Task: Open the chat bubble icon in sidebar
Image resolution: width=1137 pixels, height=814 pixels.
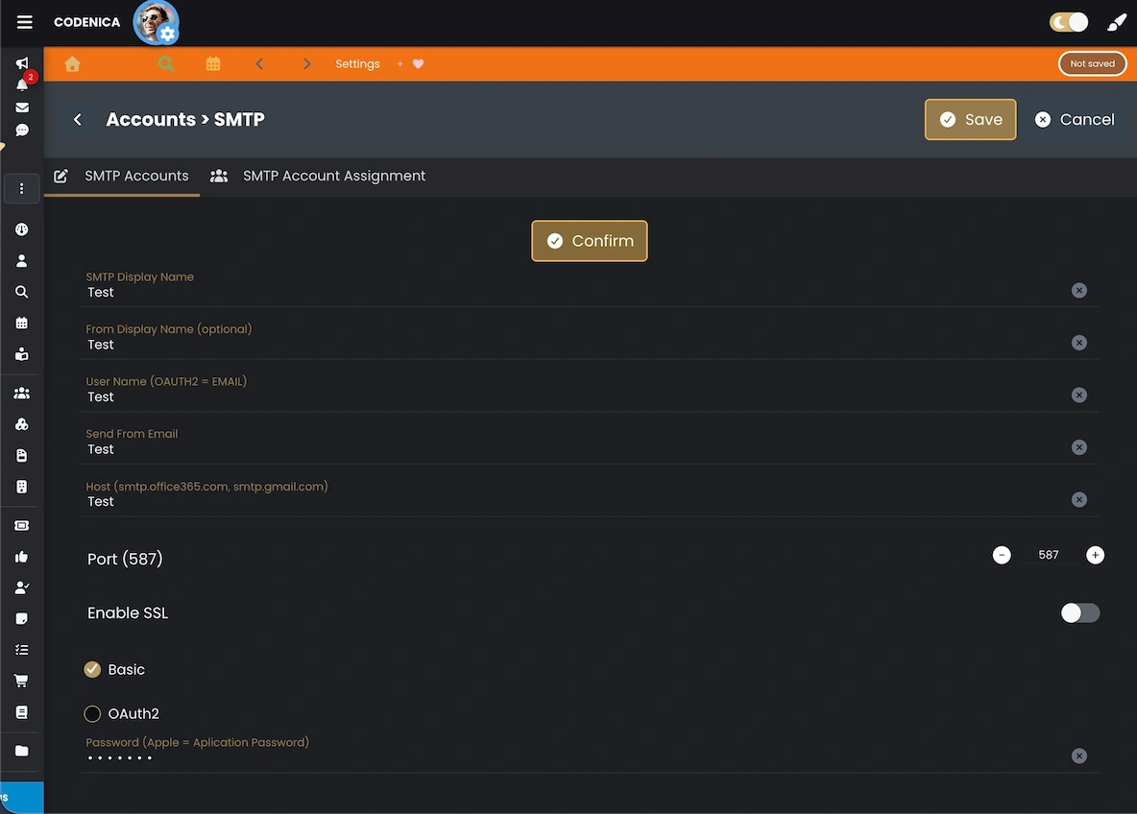Action: (x=21, y=130)
